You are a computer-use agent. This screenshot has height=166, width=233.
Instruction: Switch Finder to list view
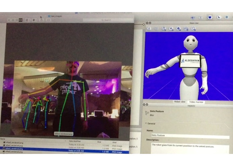click(x=13, y=20)
